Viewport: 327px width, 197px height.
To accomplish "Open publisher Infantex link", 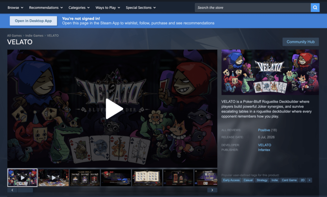I will 264,150.
